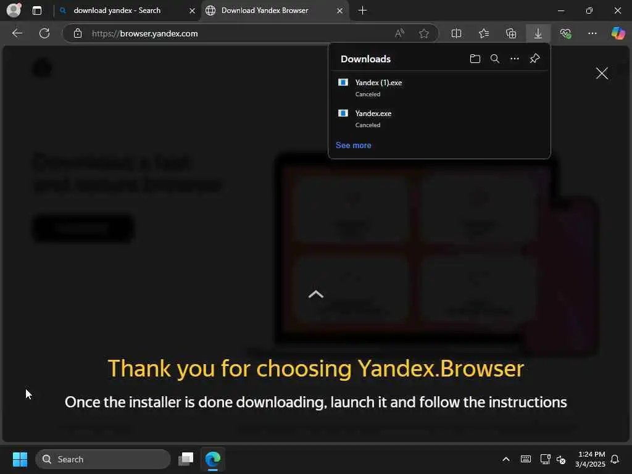Pin the Downloads panel
This screenshot has height=474, width=632.
coord(534,59)
